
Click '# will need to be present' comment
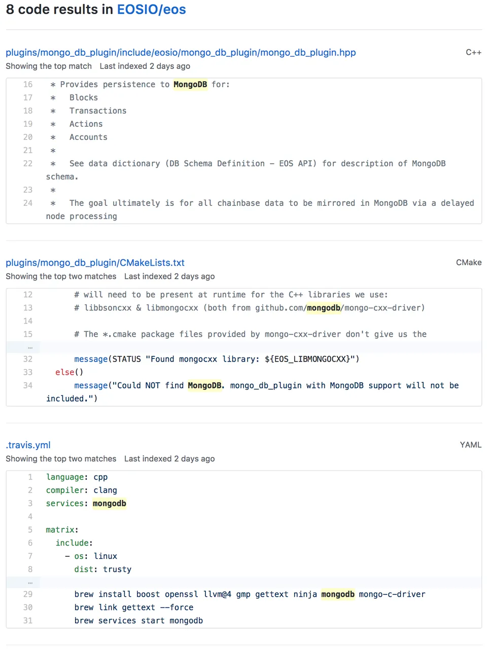coord(231,295)
